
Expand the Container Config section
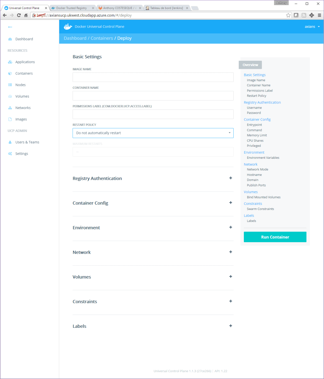(x=230, y=203)
